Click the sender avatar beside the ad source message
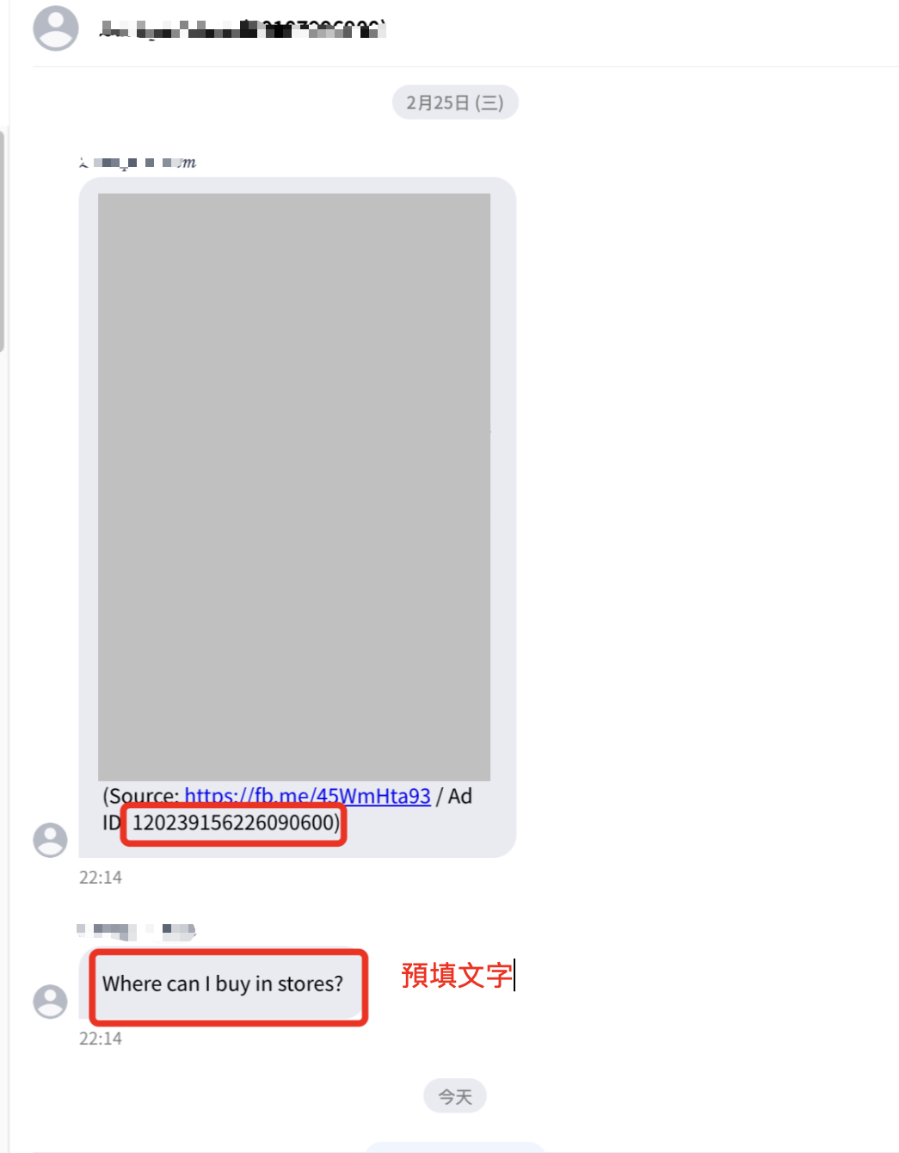Image resolution: width=899 pixels, height=1153 pixels. (50, 840)
